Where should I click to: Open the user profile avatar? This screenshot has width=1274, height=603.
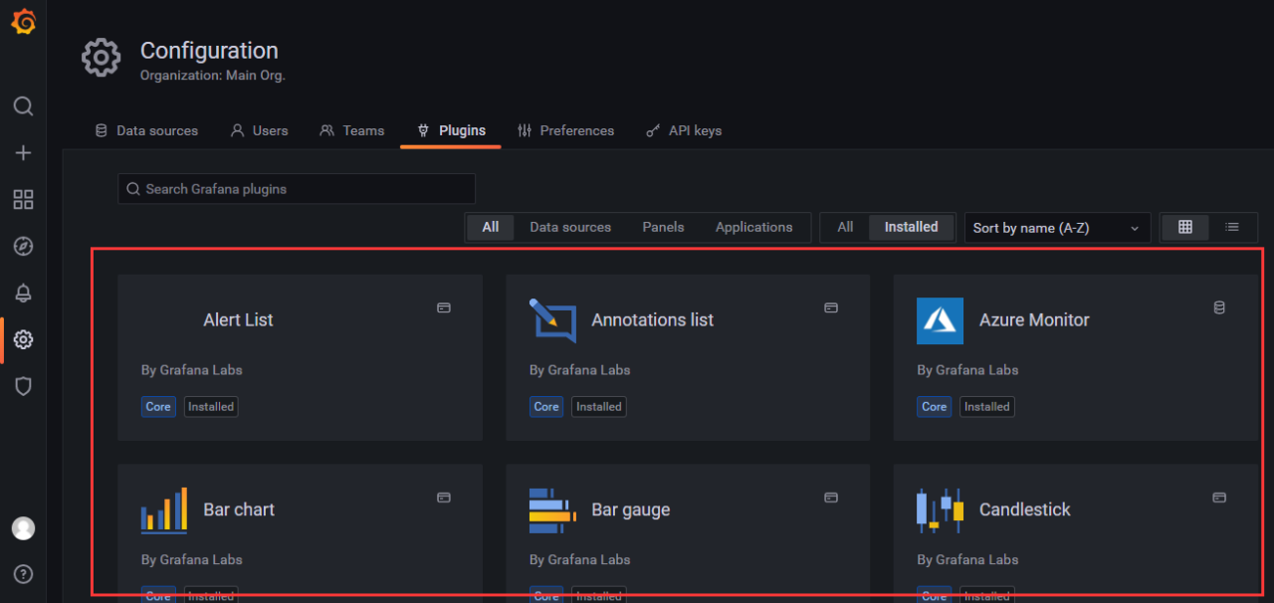click(23, 528)
